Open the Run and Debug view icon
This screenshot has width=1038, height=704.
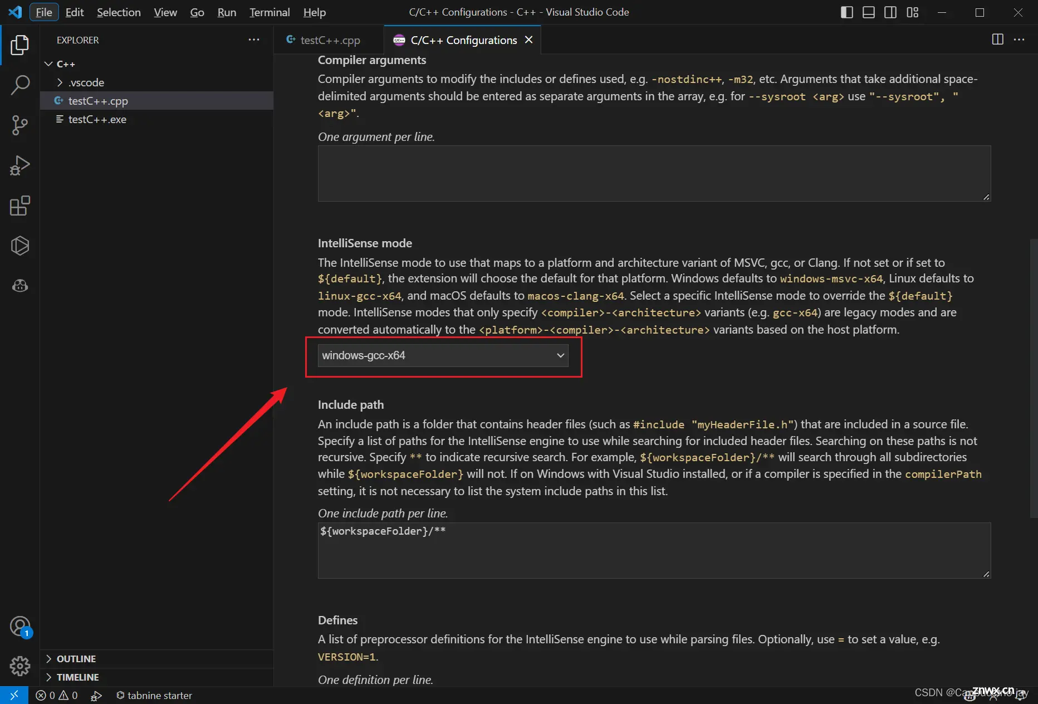(x=20, y=165)
